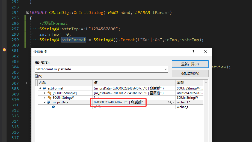Collapse the m_pszData node

tap(45, 102)
